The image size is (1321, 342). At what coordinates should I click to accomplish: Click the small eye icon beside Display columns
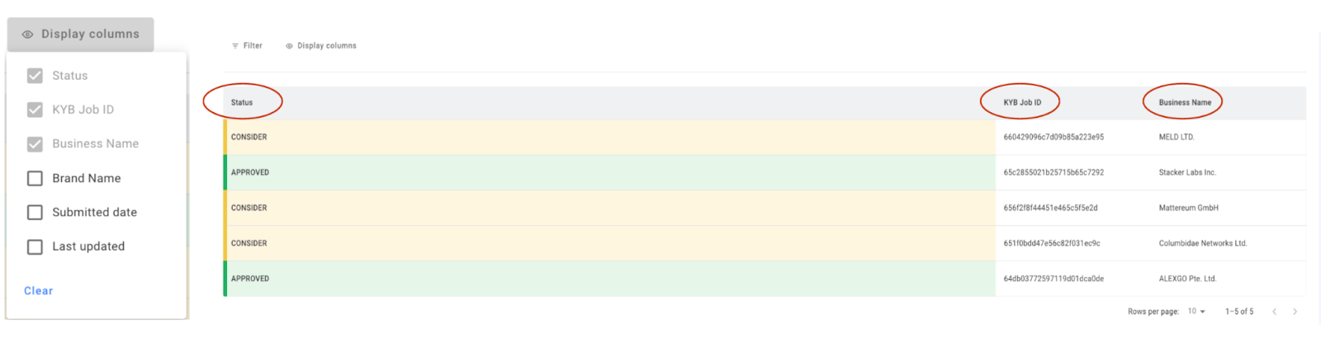[289, 46]
